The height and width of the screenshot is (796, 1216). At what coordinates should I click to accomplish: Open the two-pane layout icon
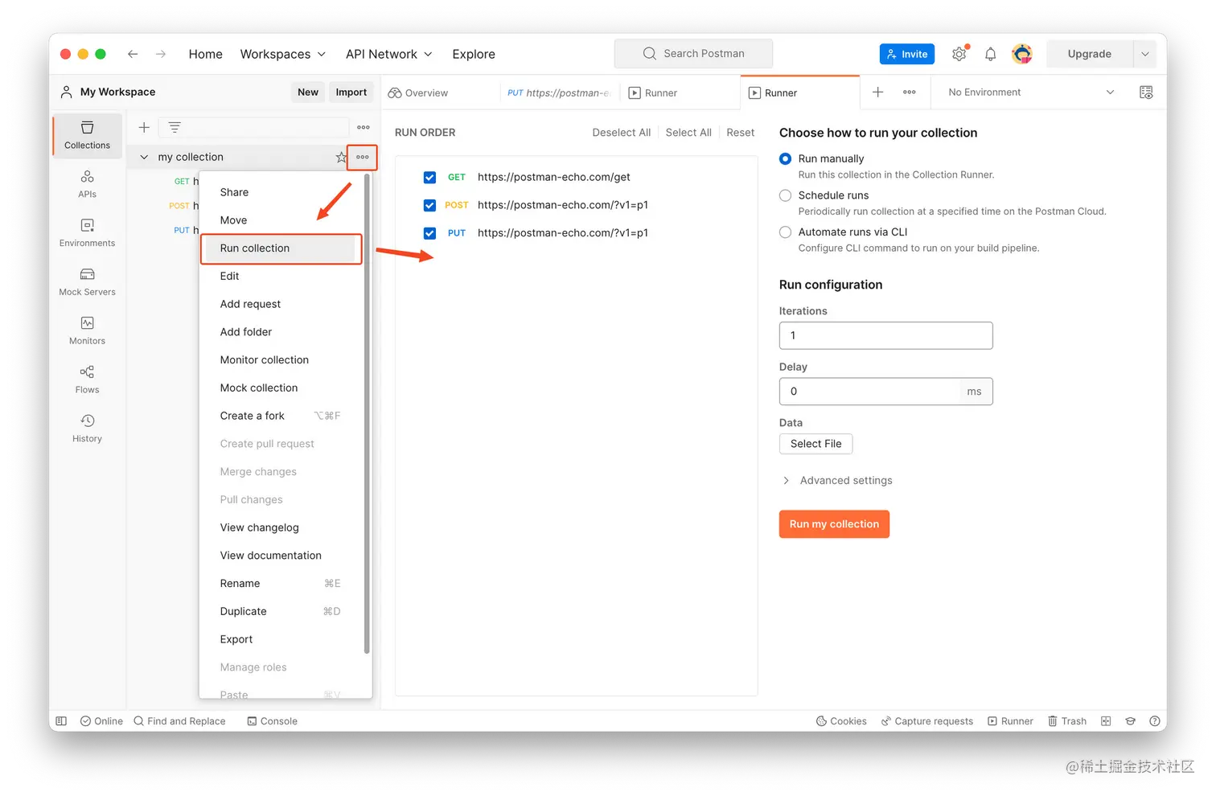coord(1106,721)
